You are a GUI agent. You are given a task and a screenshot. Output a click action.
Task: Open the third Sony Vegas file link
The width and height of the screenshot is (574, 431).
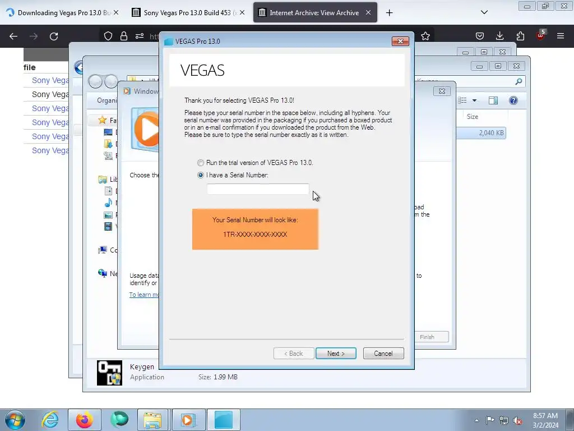coord(50,108)
